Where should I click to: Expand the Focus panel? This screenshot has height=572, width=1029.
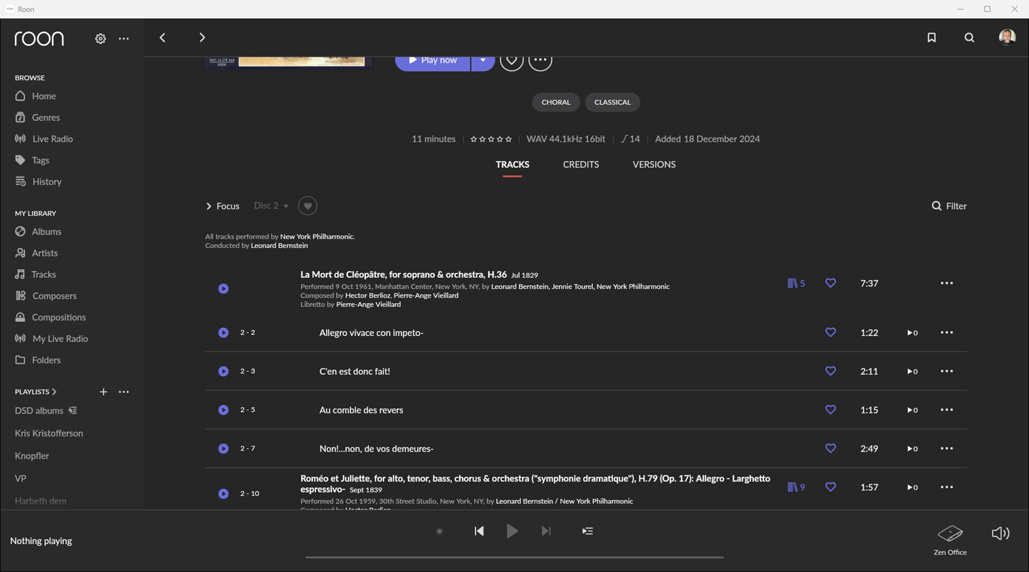[223, 206]
